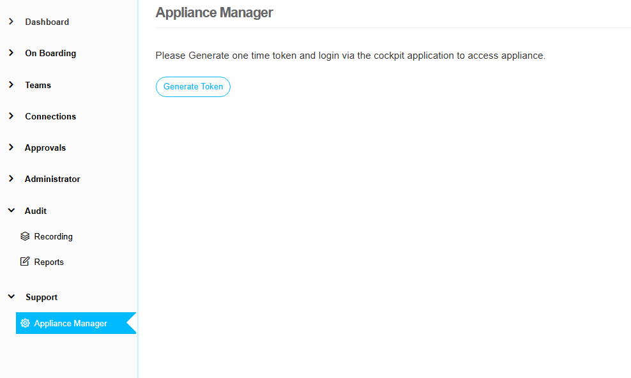631x378 pixels.
Task: Open the Administrator menu item
Action: point(52,179)
